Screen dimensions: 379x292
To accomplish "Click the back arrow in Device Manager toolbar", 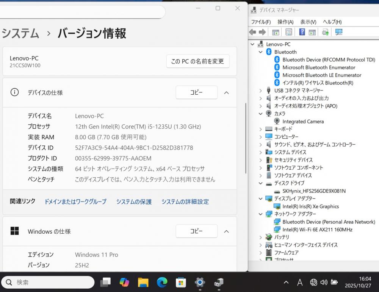I will point(252,32).
